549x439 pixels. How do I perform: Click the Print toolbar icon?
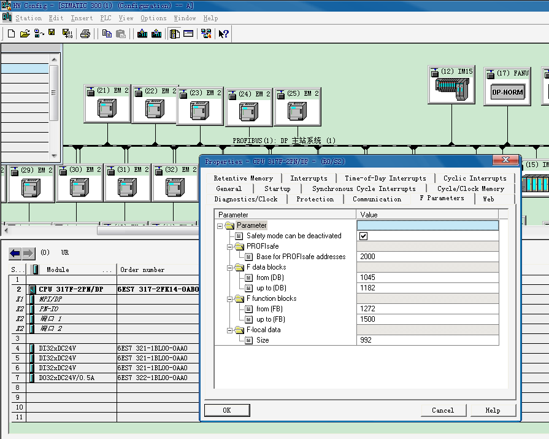click(85, 34)
